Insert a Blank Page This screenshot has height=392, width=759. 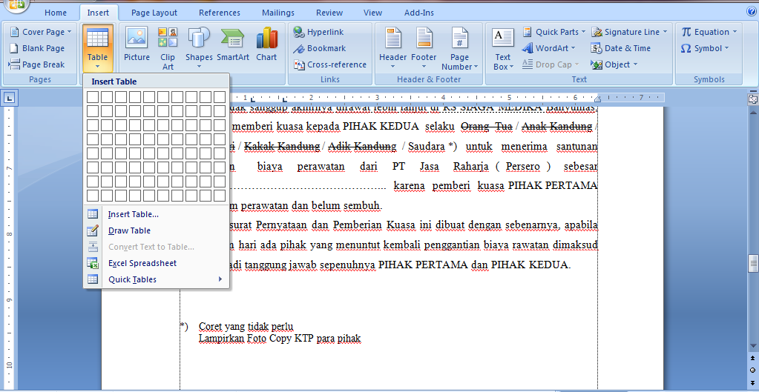[37, 48]
